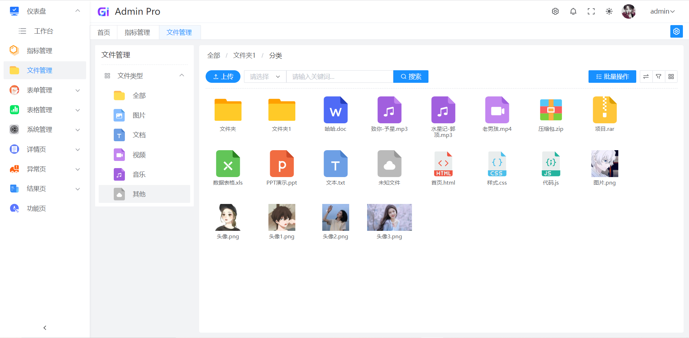Open the 头像3.png image thumbnail
Image resolution: width=689 pixels, height=338 pixels.
pos(389,217)
